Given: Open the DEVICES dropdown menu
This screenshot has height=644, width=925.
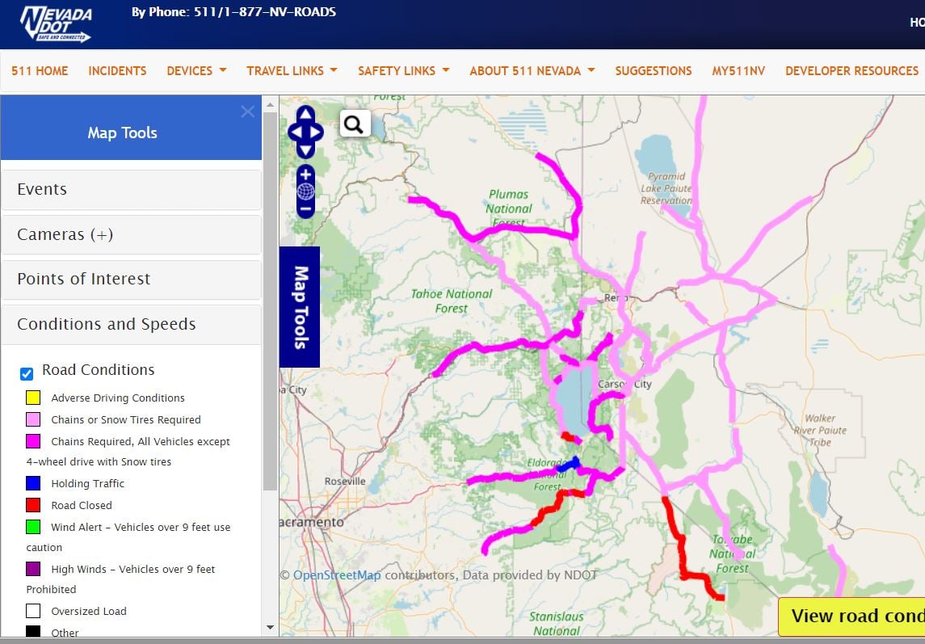Looking at the screenshot, I should click(x=196, y=71).
